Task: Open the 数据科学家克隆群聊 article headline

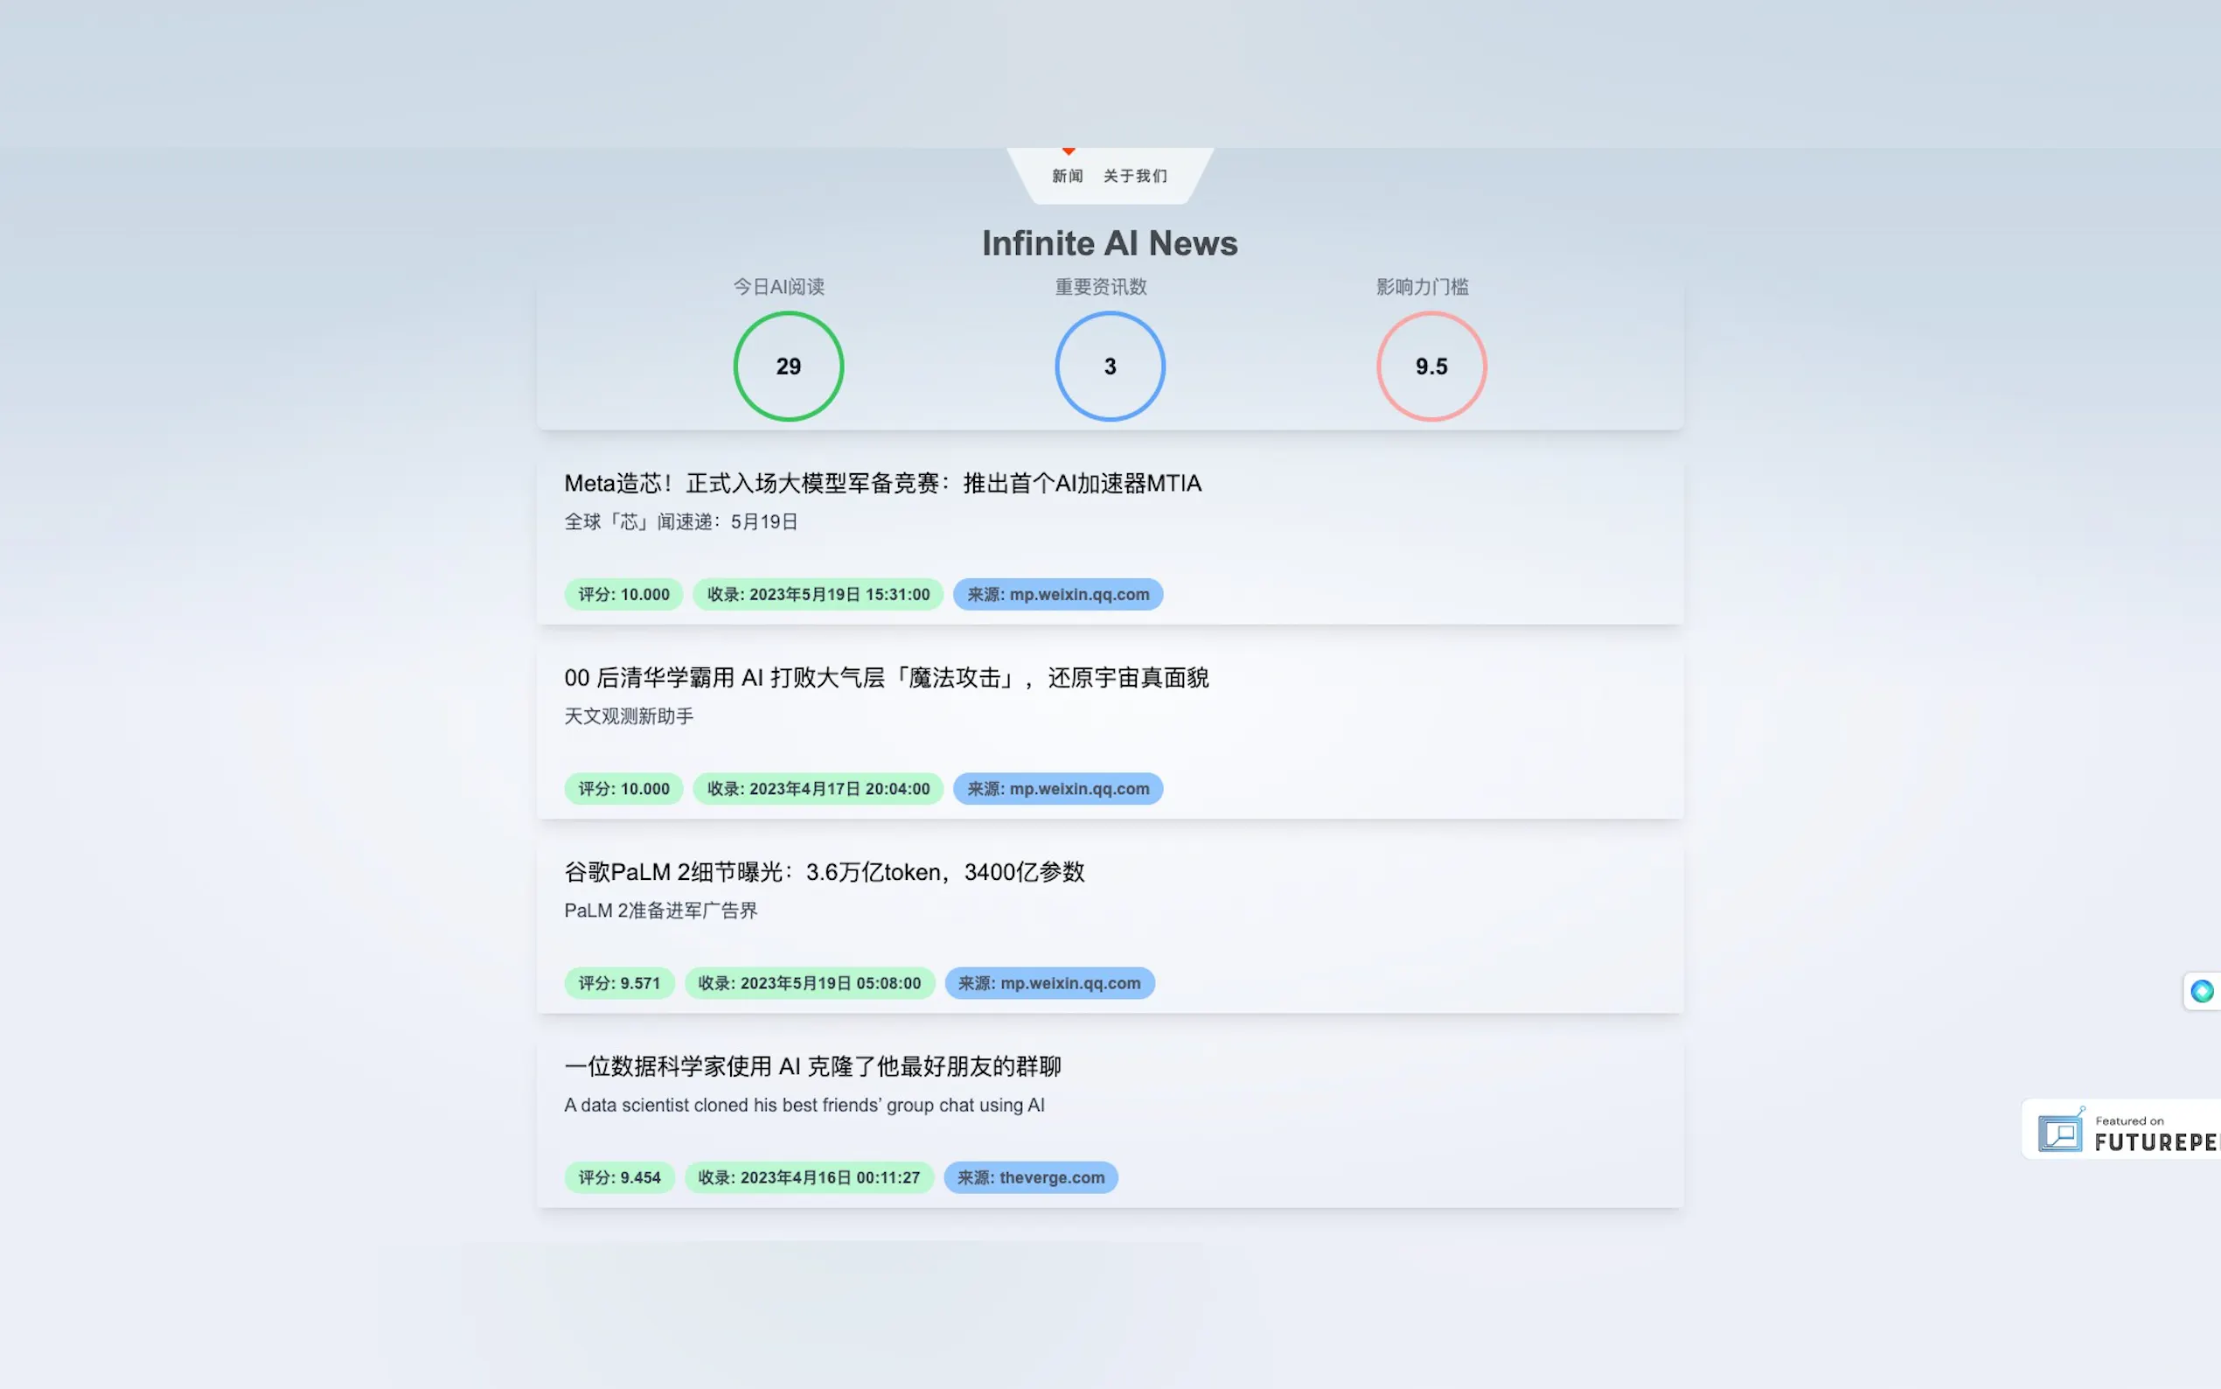Action: 811,1066
